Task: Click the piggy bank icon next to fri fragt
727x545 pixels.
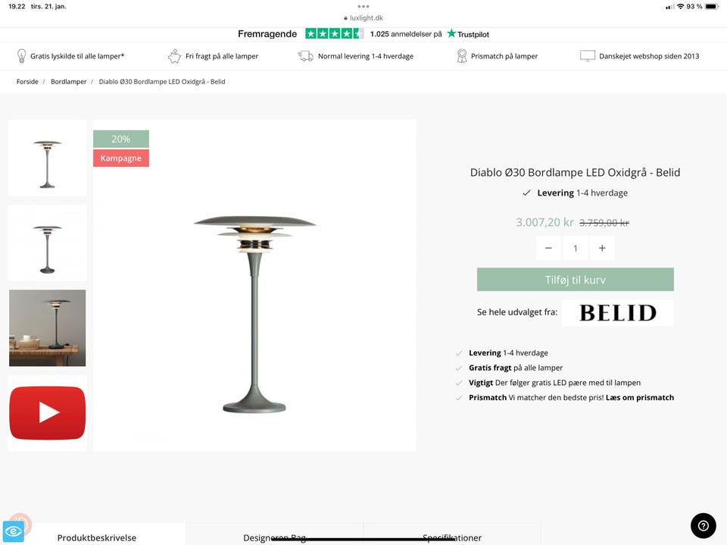Action: (175, 55)
